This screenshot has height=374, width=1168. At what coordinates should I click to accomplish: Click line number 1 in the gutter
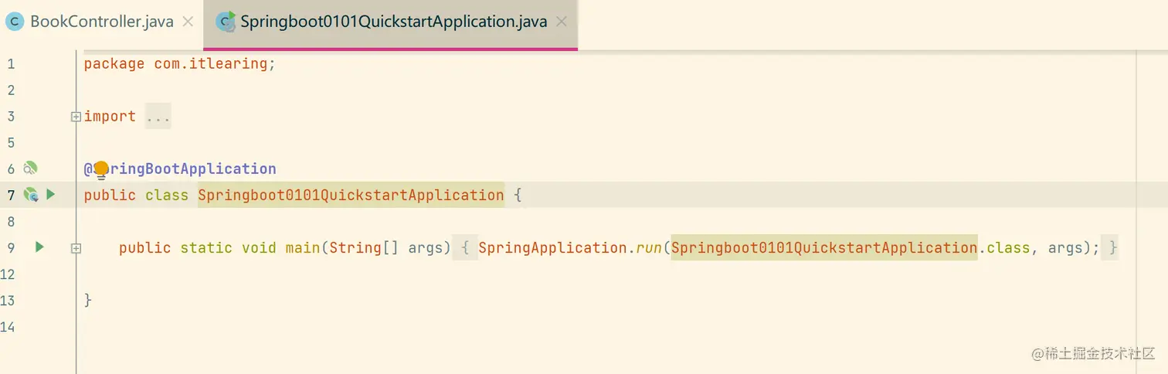point(11,64)
